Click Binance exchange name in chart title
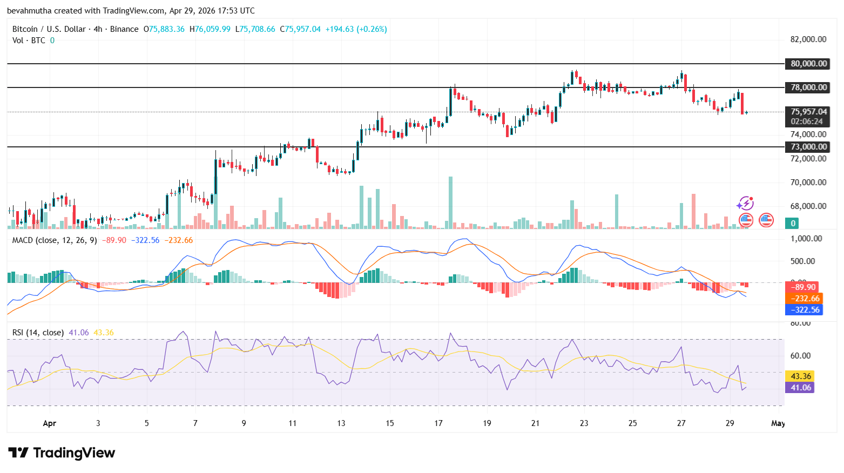844x473 pixels. 124,29
